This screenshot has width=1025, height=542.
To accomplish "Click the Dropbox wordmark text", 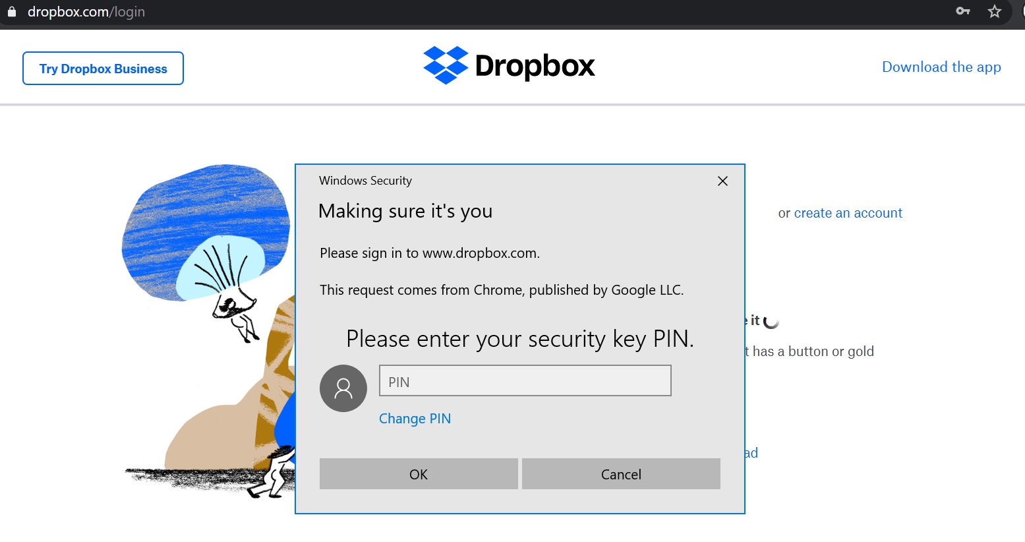I will [x=535, y=66].
